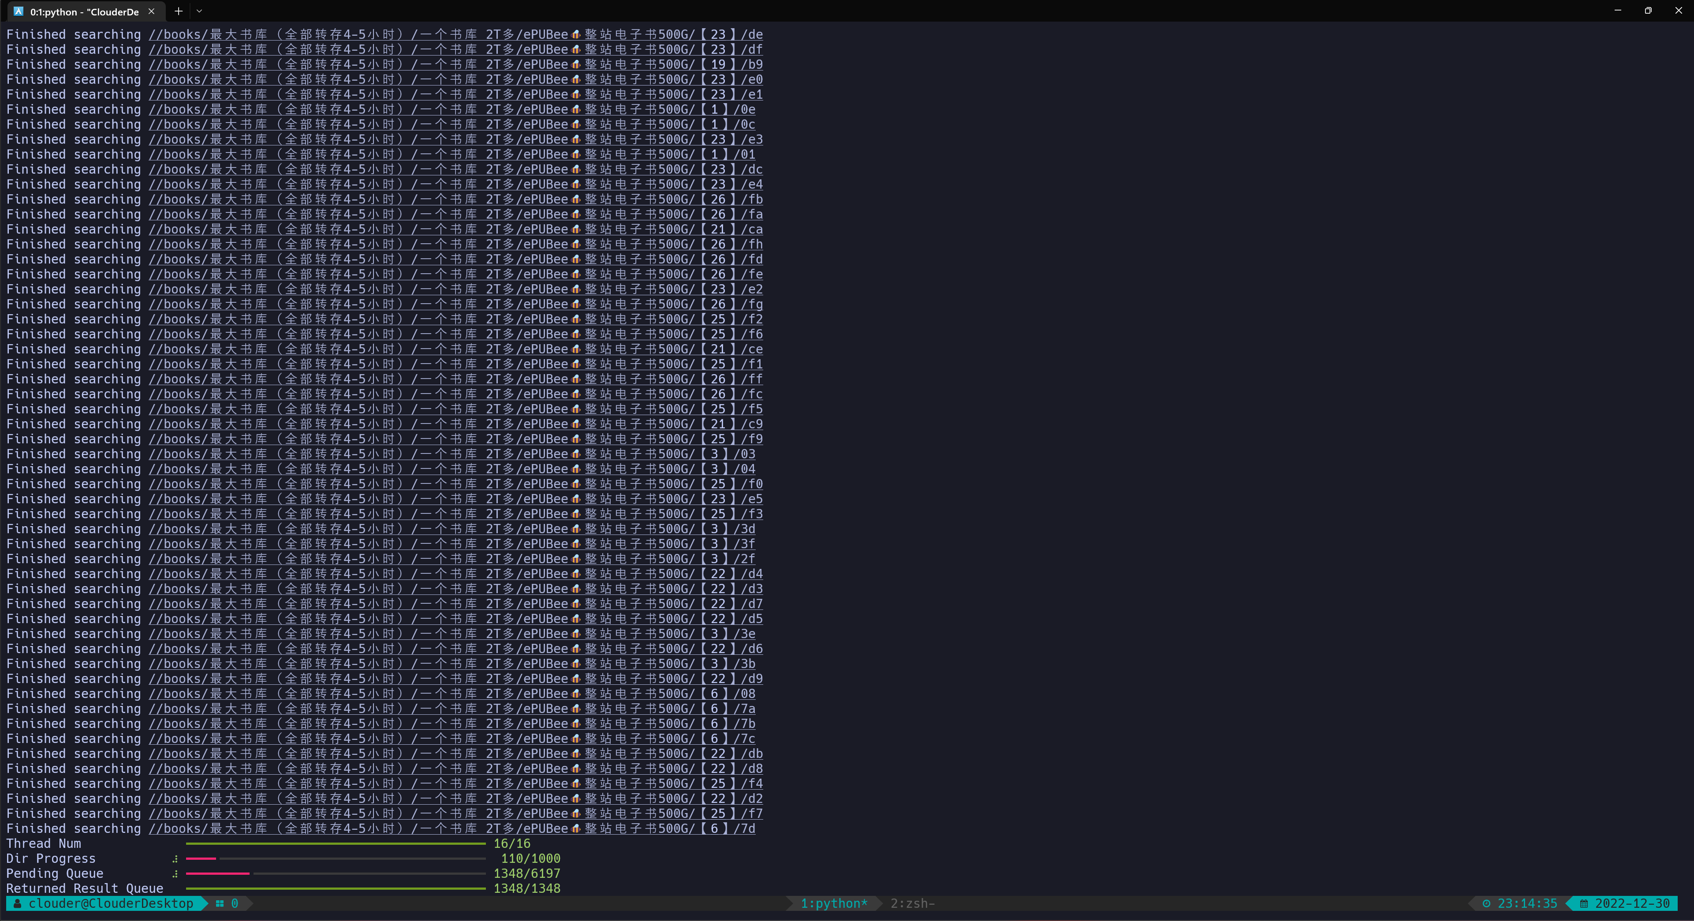Click the user icon in tmux status

(x=18, y=904)
